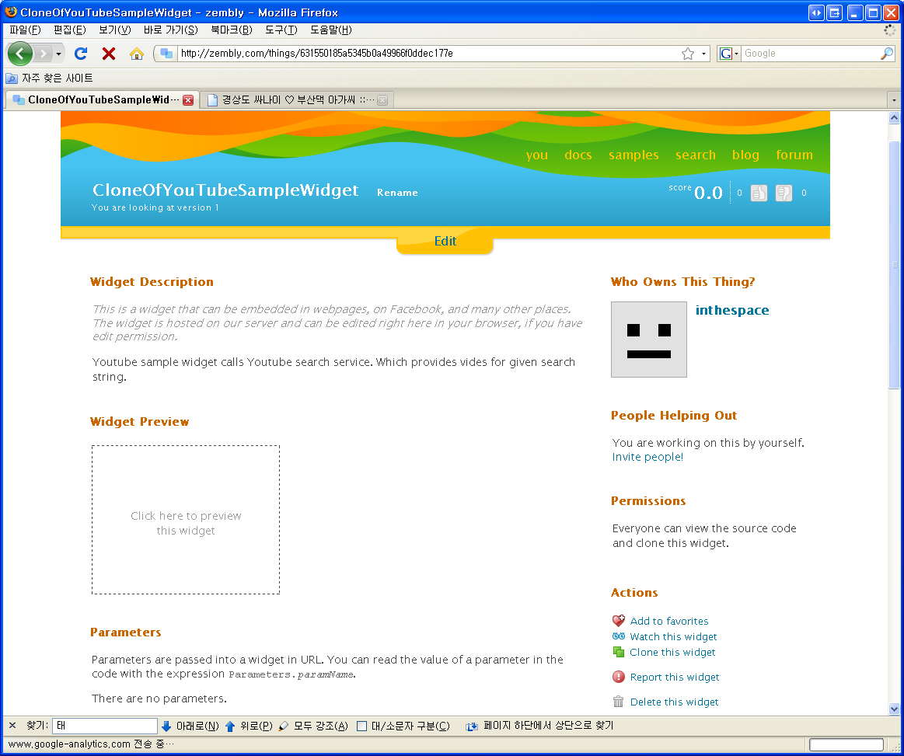Click the Google search input field
The height and width of the screenshot is (756, 904).
[810, 54]
